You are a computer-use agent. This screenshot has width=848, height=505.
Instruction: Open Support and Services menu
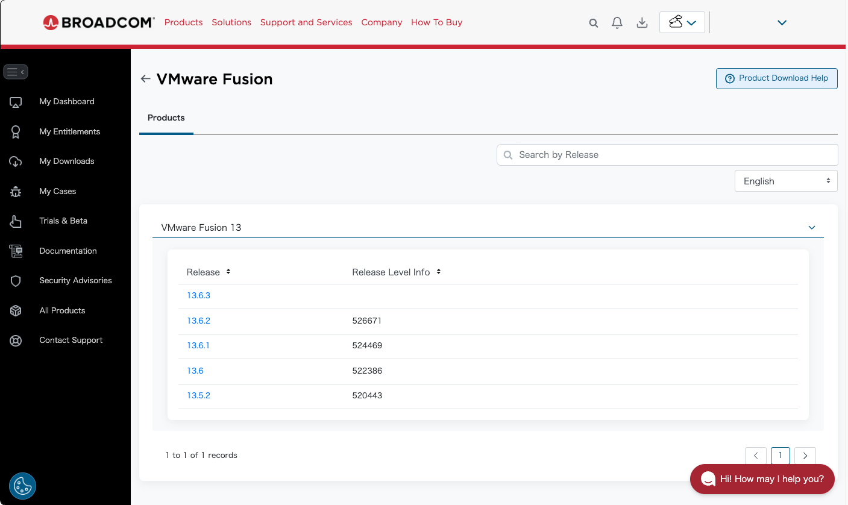click(306, 22)
